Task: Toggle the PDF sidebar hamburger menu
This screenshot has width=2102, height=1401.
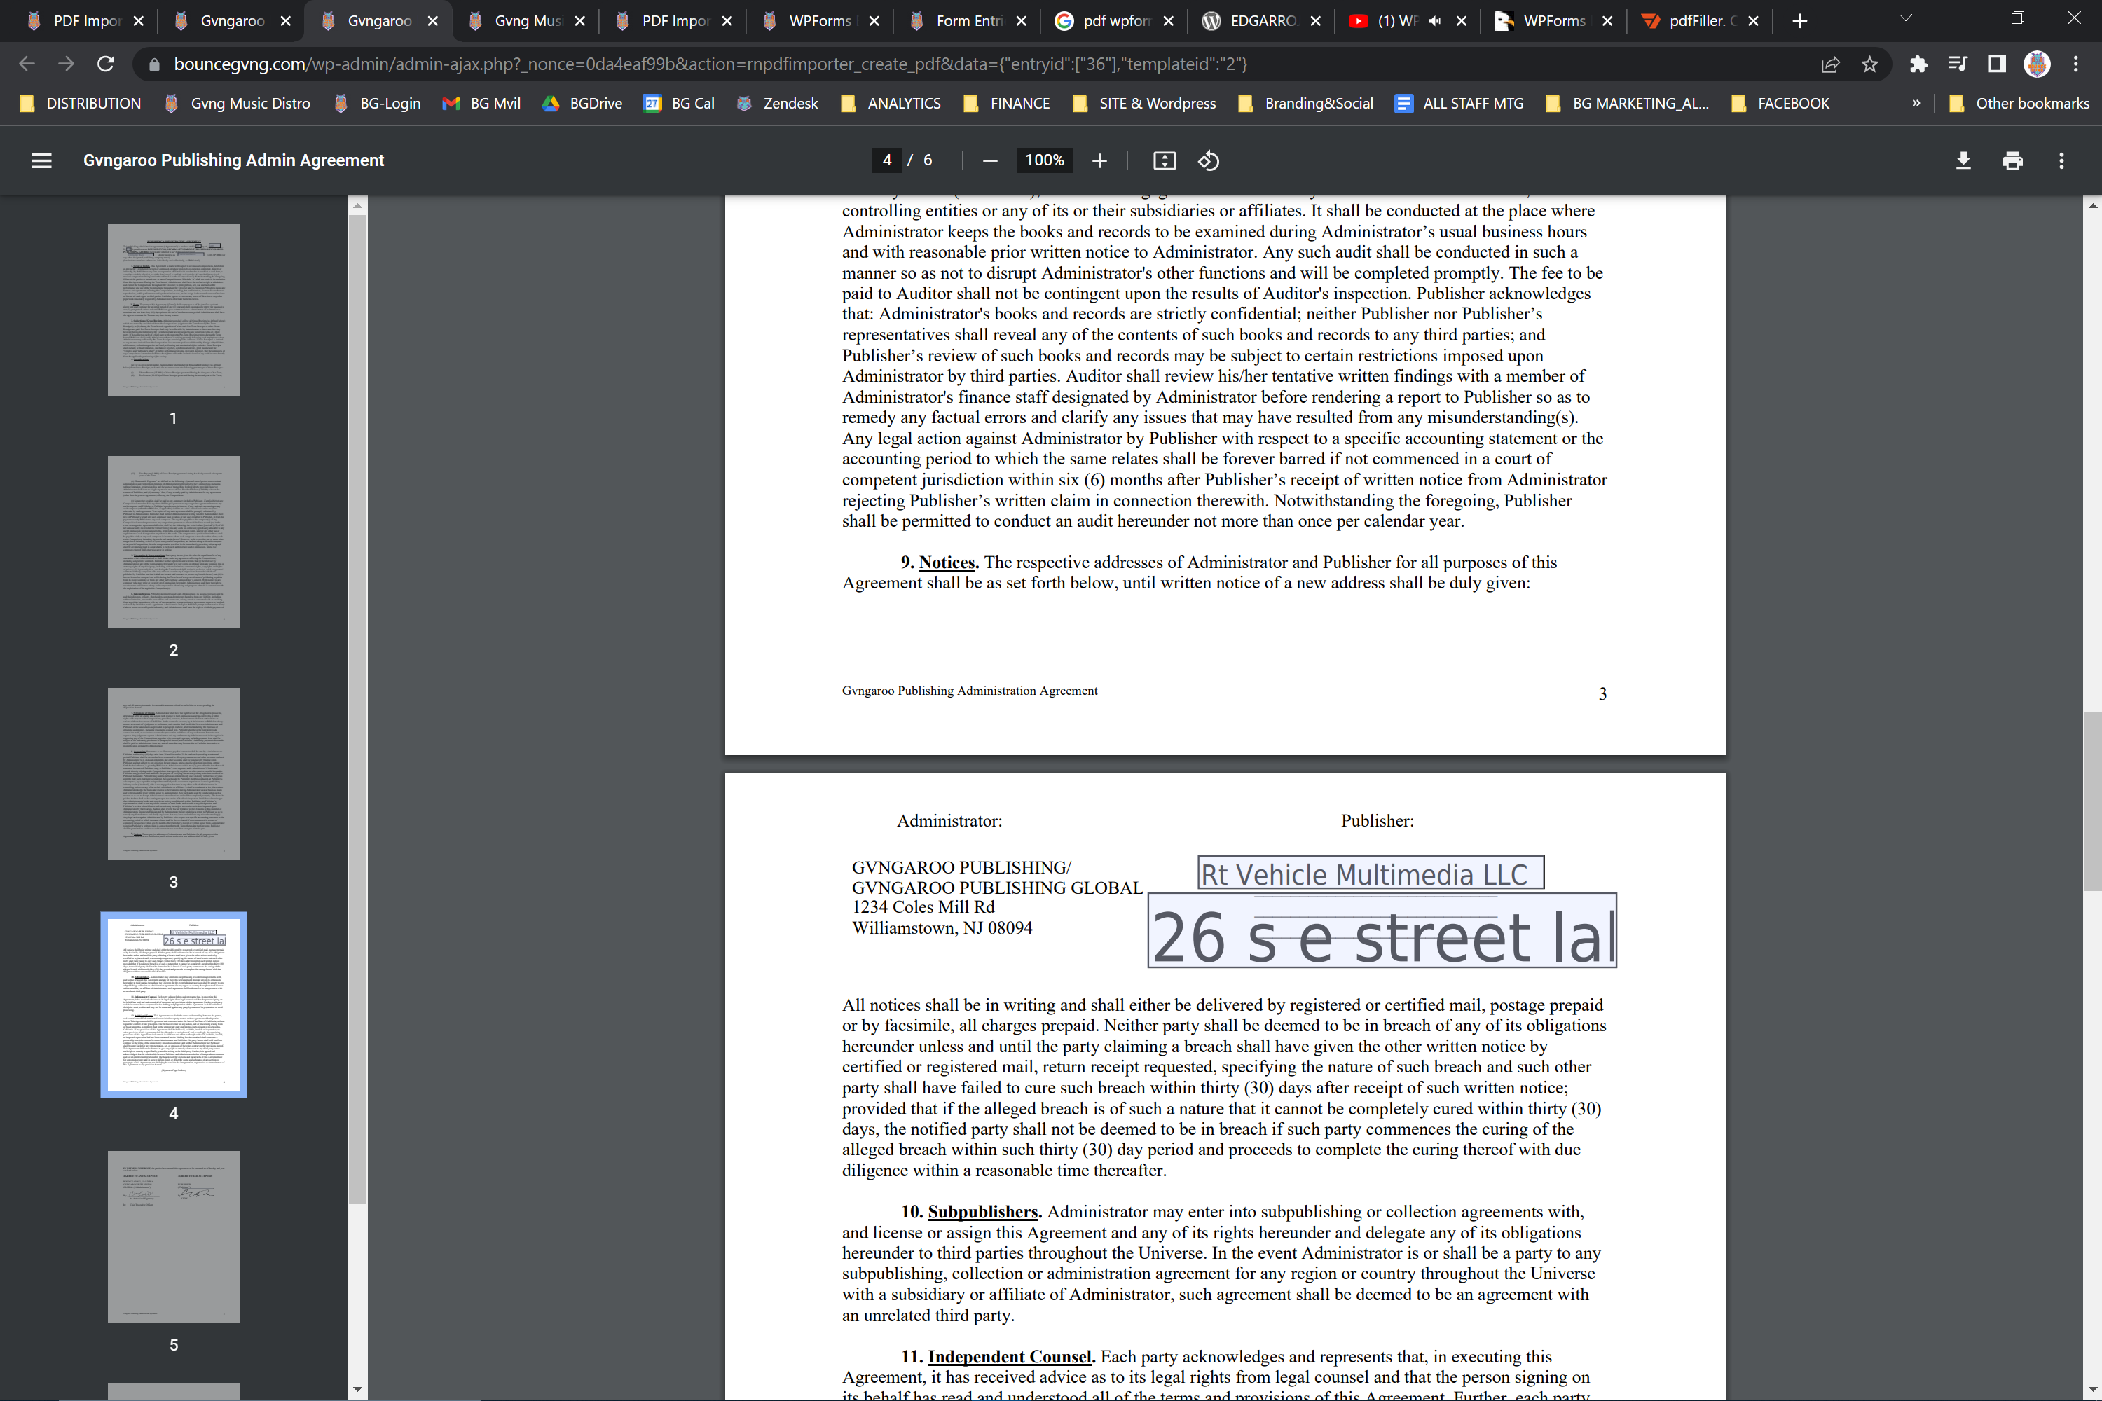Action: tap(41, 161)
